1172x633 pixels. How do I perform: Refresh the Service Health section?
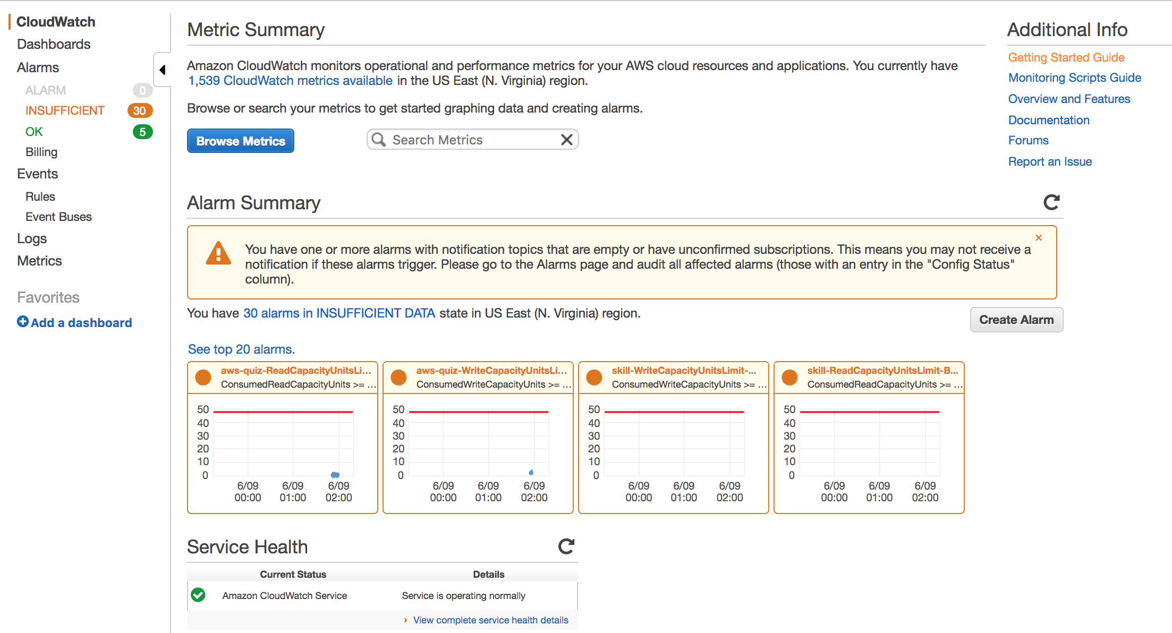(566, 546)
